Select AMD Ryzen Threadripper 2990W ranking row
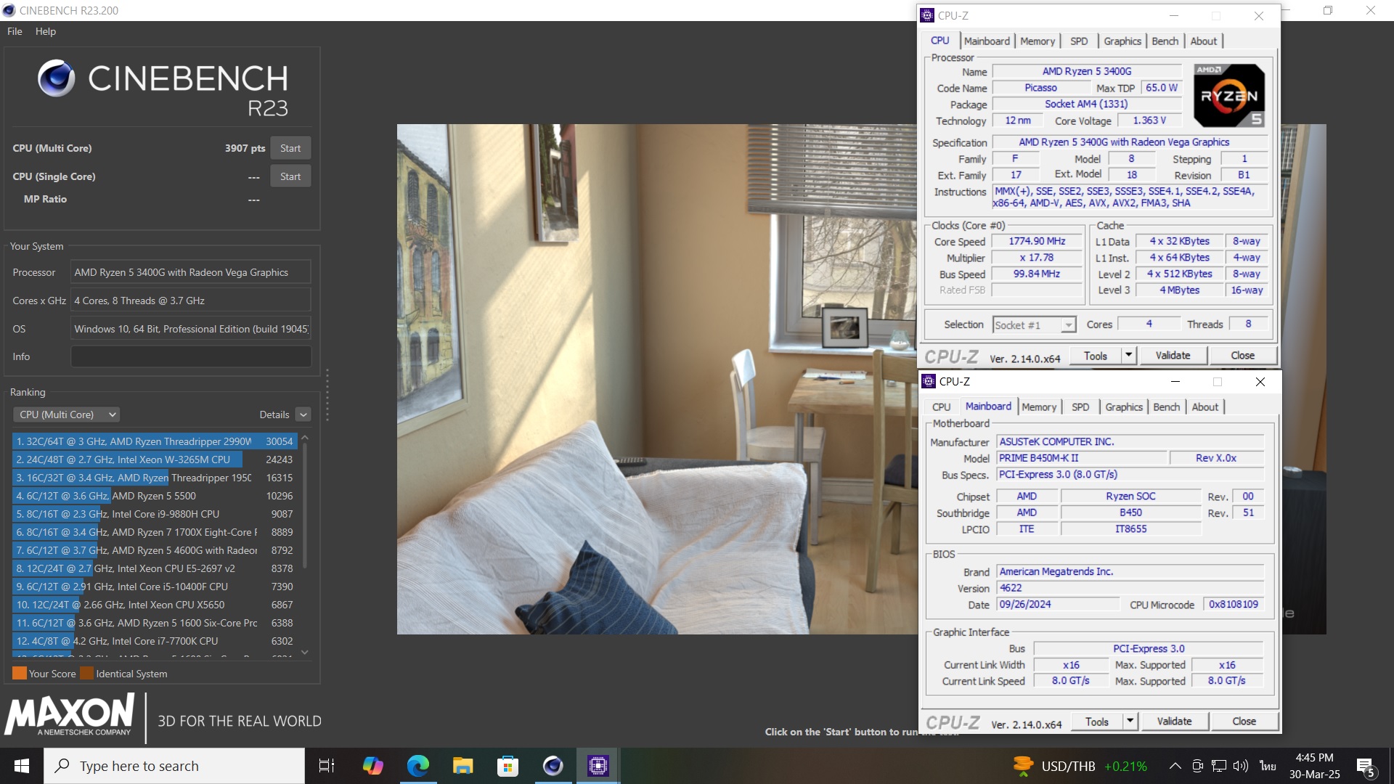The image size is (1394, 784). coord(155,441)
